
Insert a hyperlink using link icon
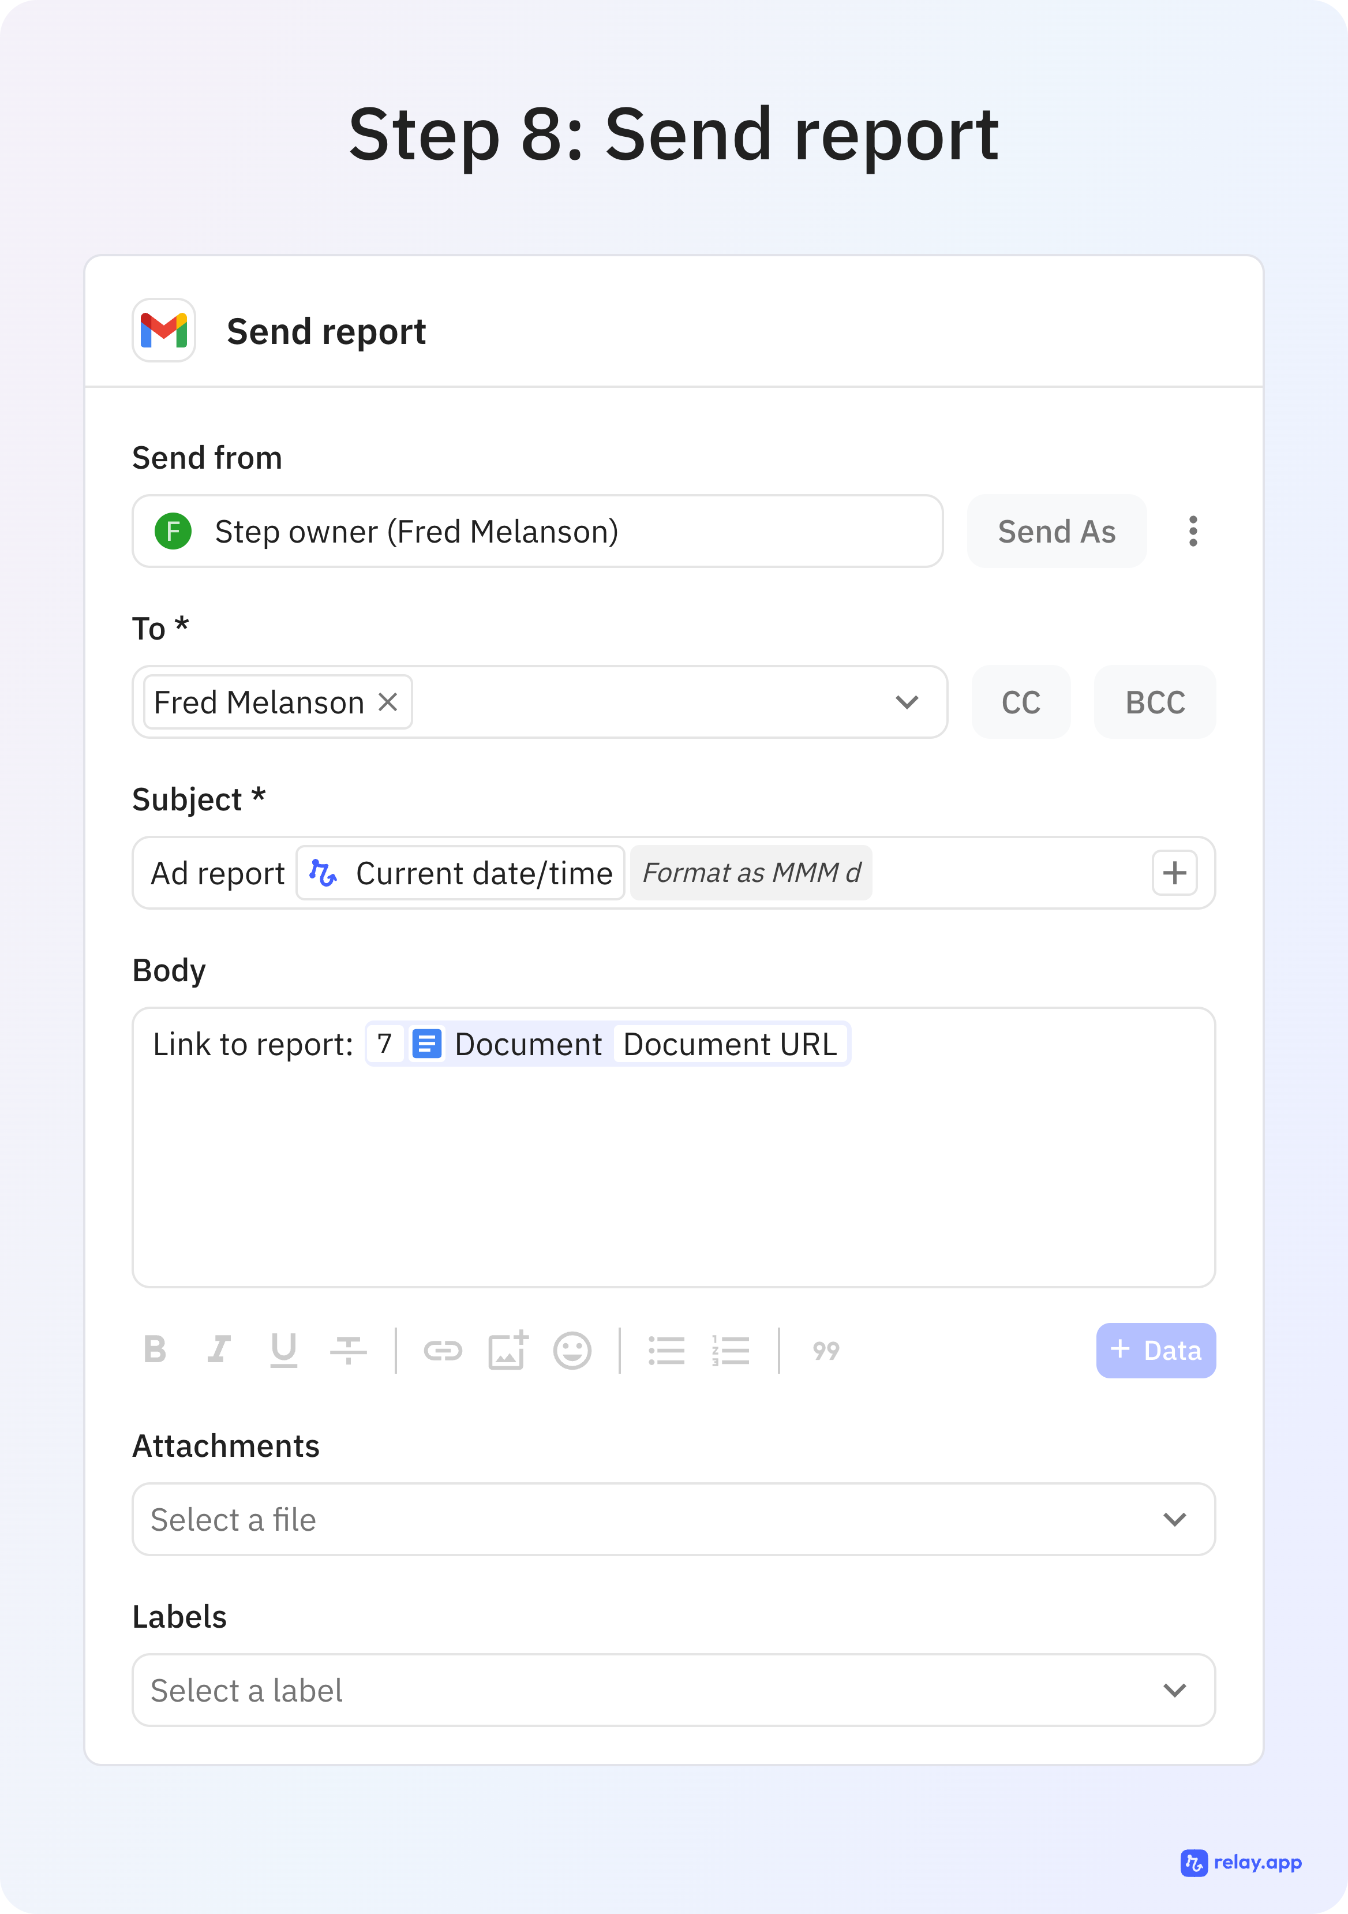(x=442, y=1349)
